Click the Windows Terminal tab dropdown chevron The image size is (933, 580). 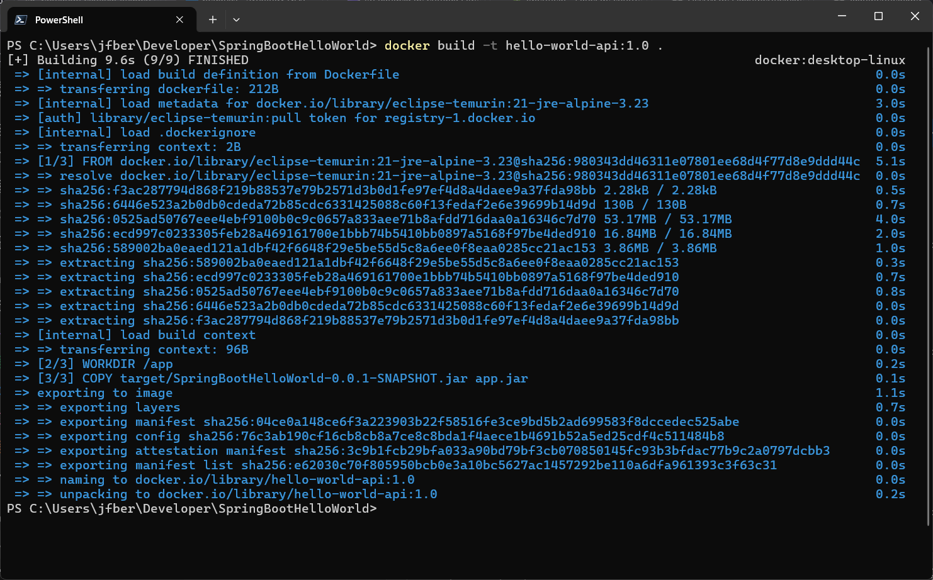pos(236,19)
